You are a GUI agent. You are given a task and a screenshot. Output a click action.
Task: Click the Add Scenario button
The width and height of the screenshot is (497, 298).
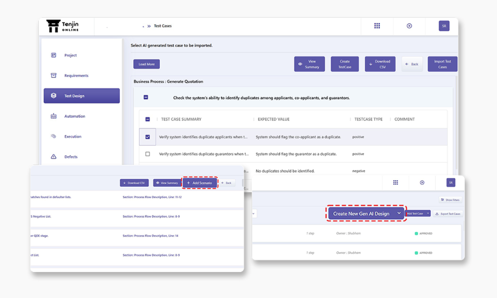pos(199,183)
